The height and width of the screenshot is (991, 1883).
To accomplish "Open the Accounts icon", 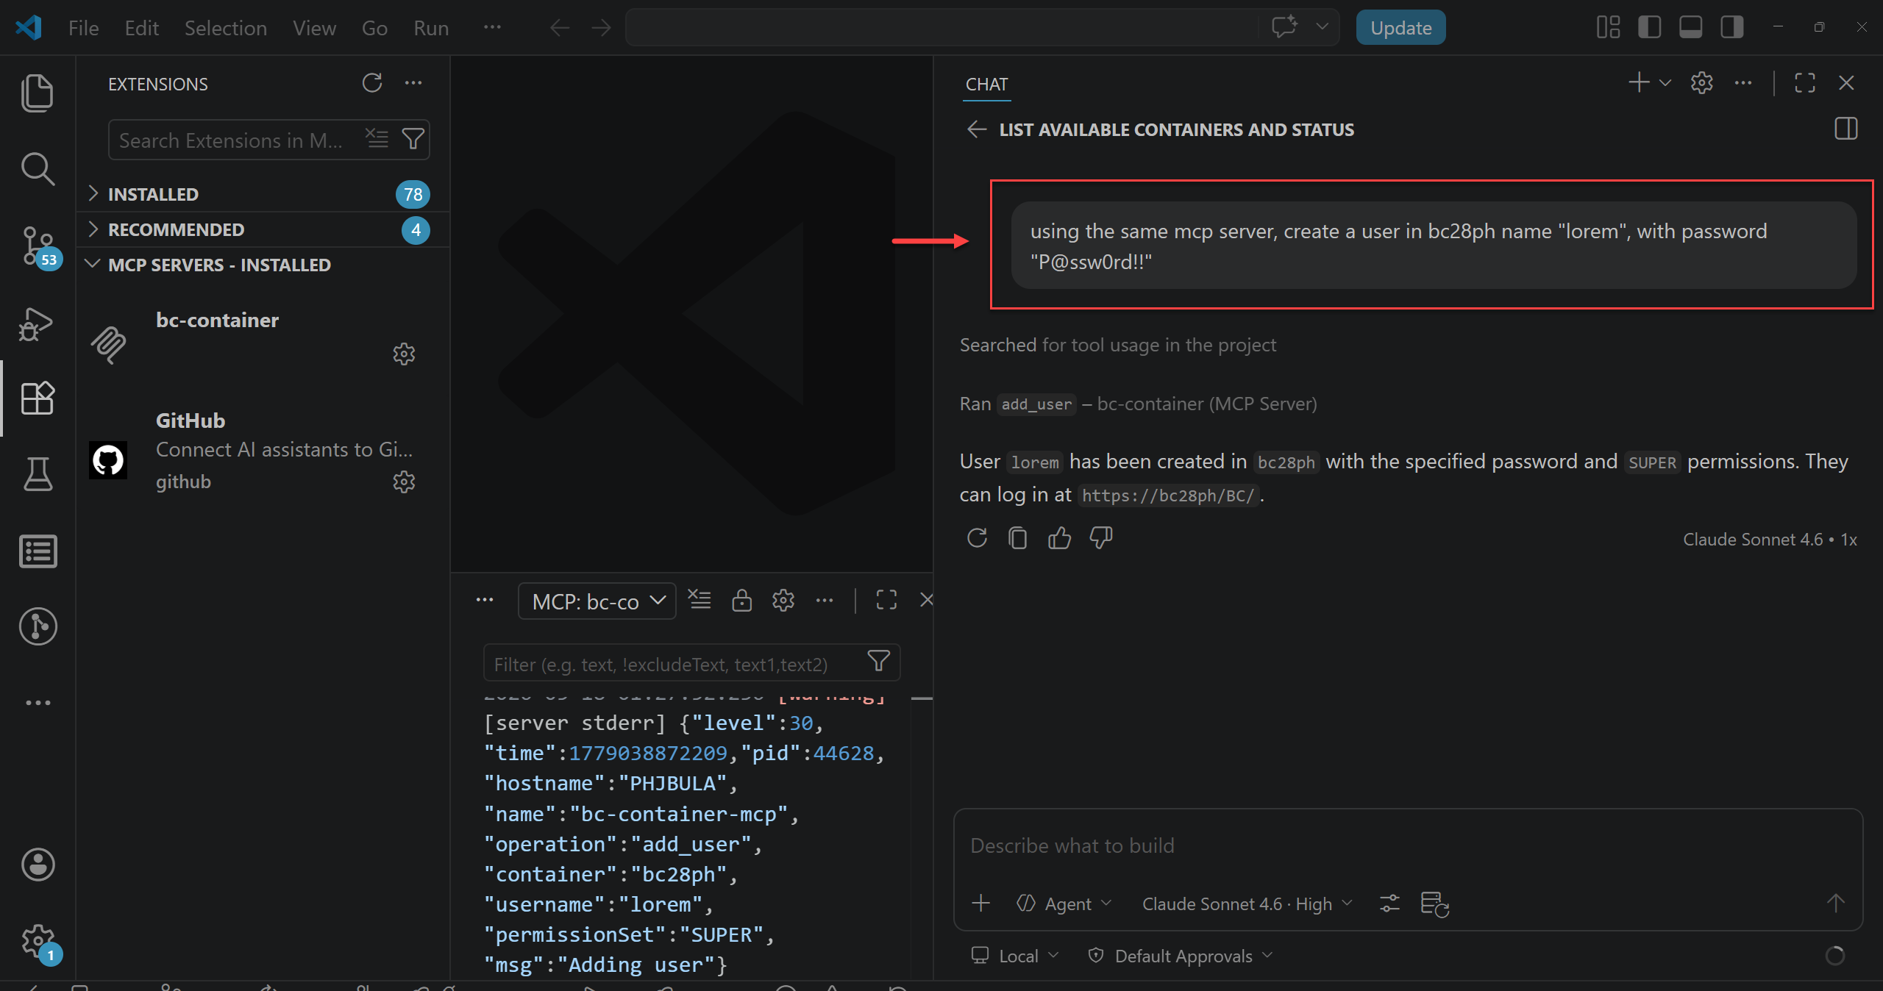I will [x=38, y=865].
